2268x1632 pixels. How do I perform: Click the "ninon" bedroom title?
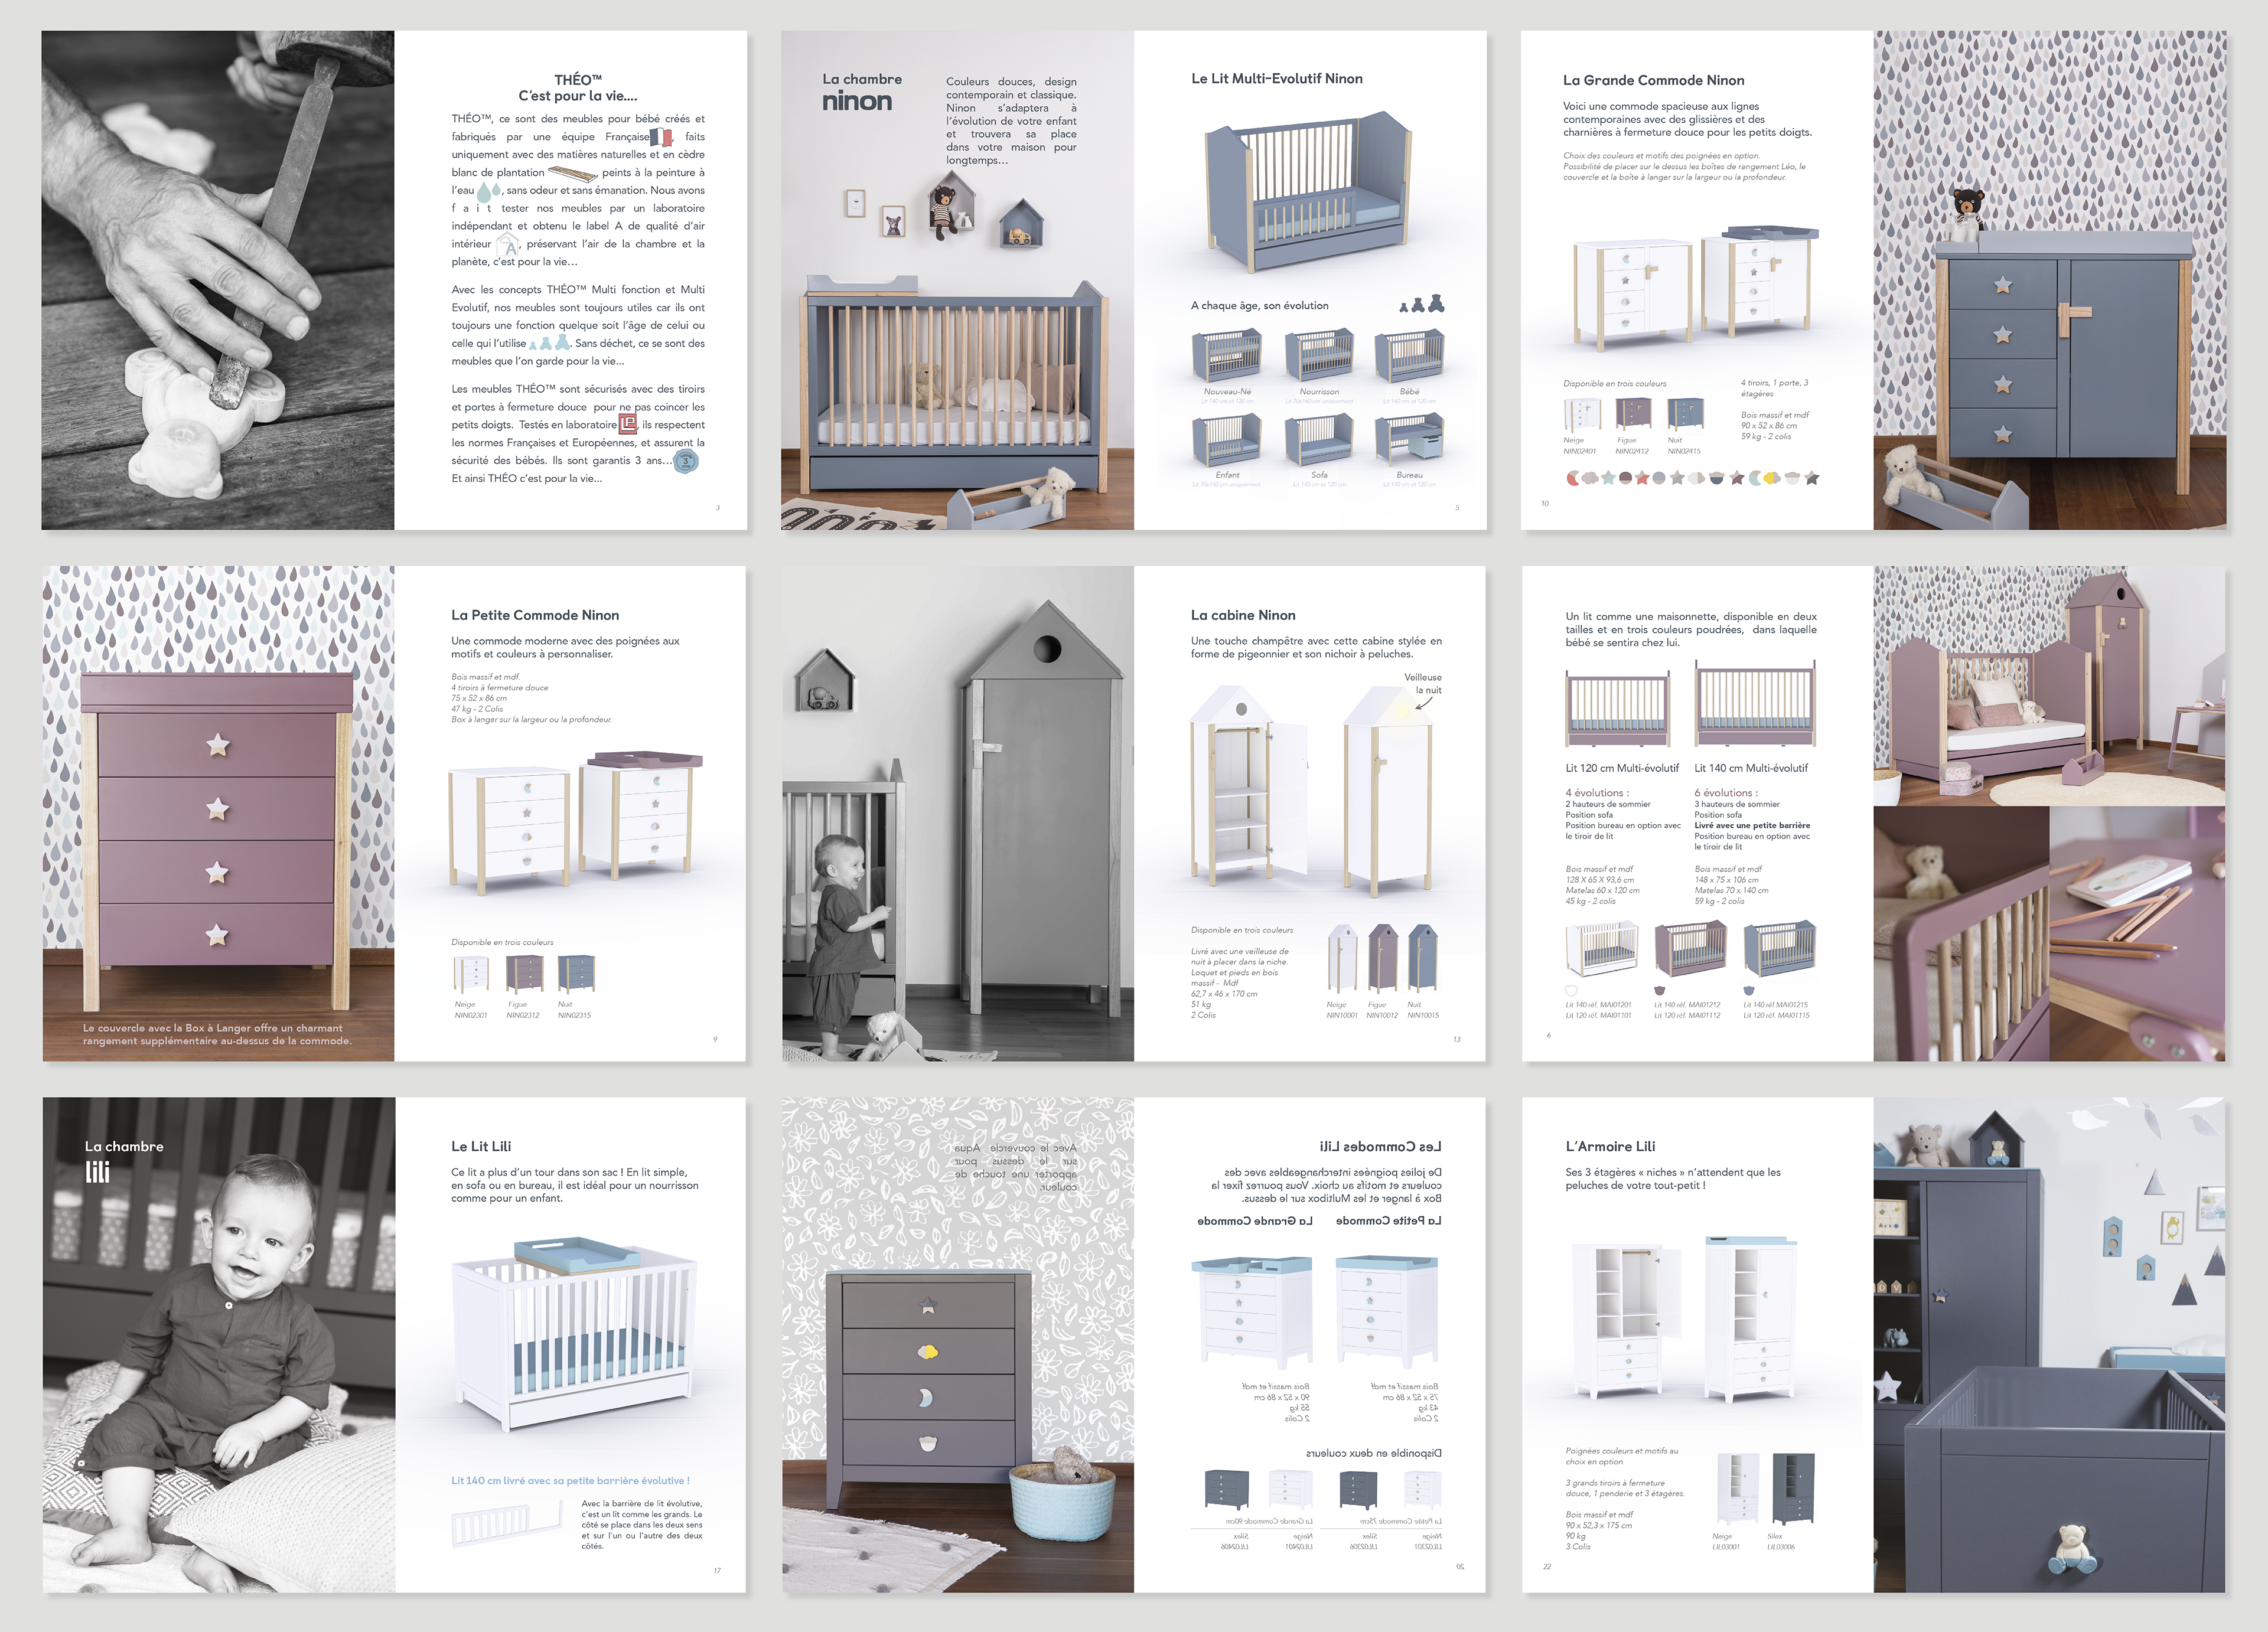[x=857, y=101]
